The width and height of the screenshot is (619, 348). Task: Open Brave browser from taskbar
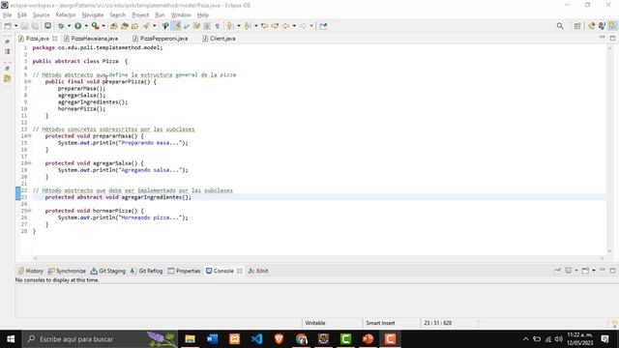click(x=279, y=339)
